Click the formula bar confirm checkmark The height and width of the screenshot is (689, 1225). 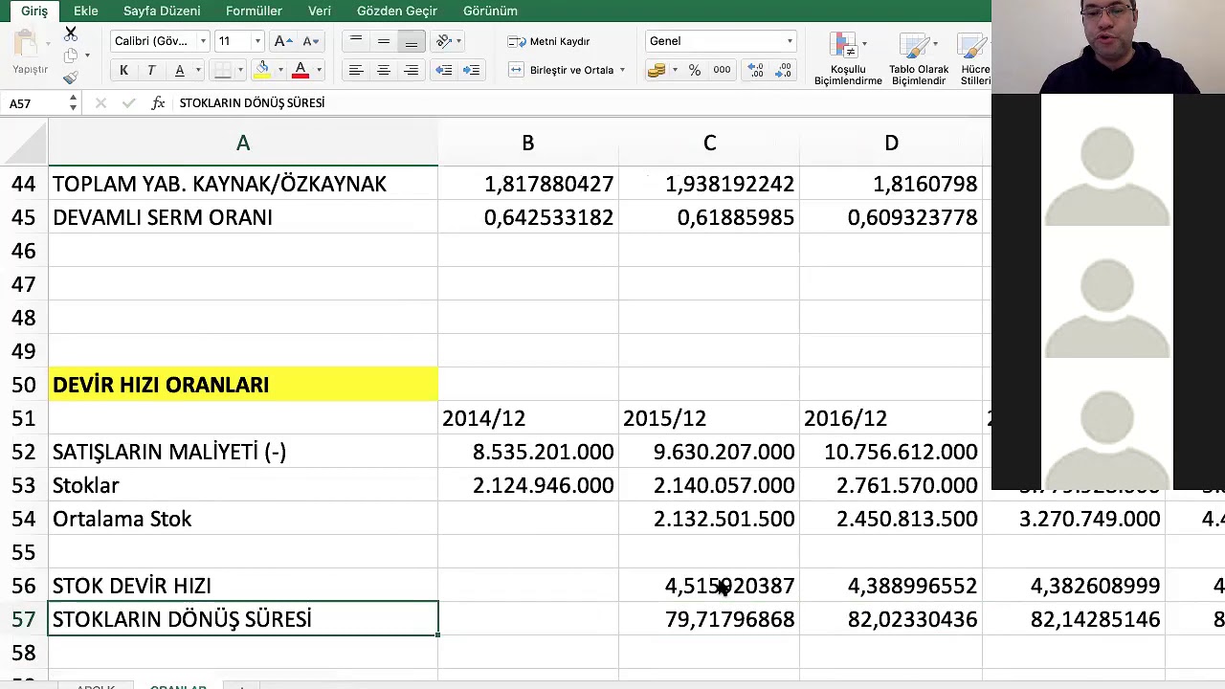click(x=129, y=102)
